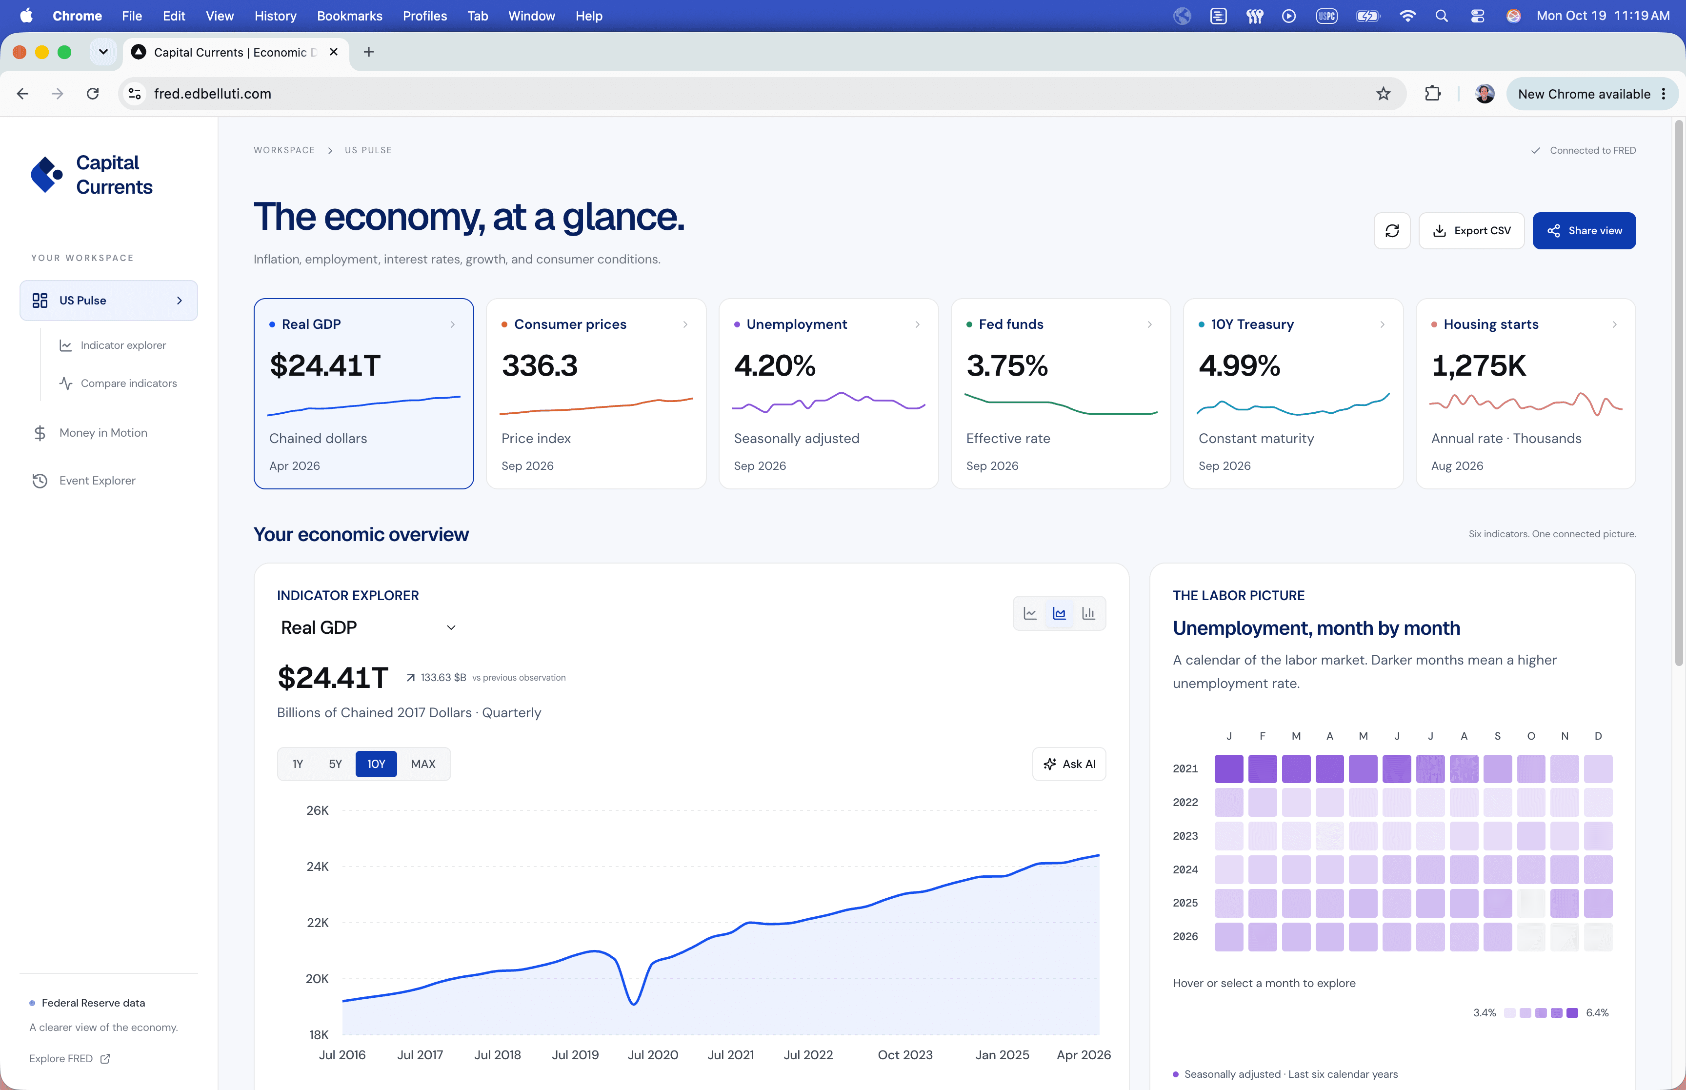Screen dimensions: 1686x1090
Task: Click the address bar URL field
Action: coord(762,93)
